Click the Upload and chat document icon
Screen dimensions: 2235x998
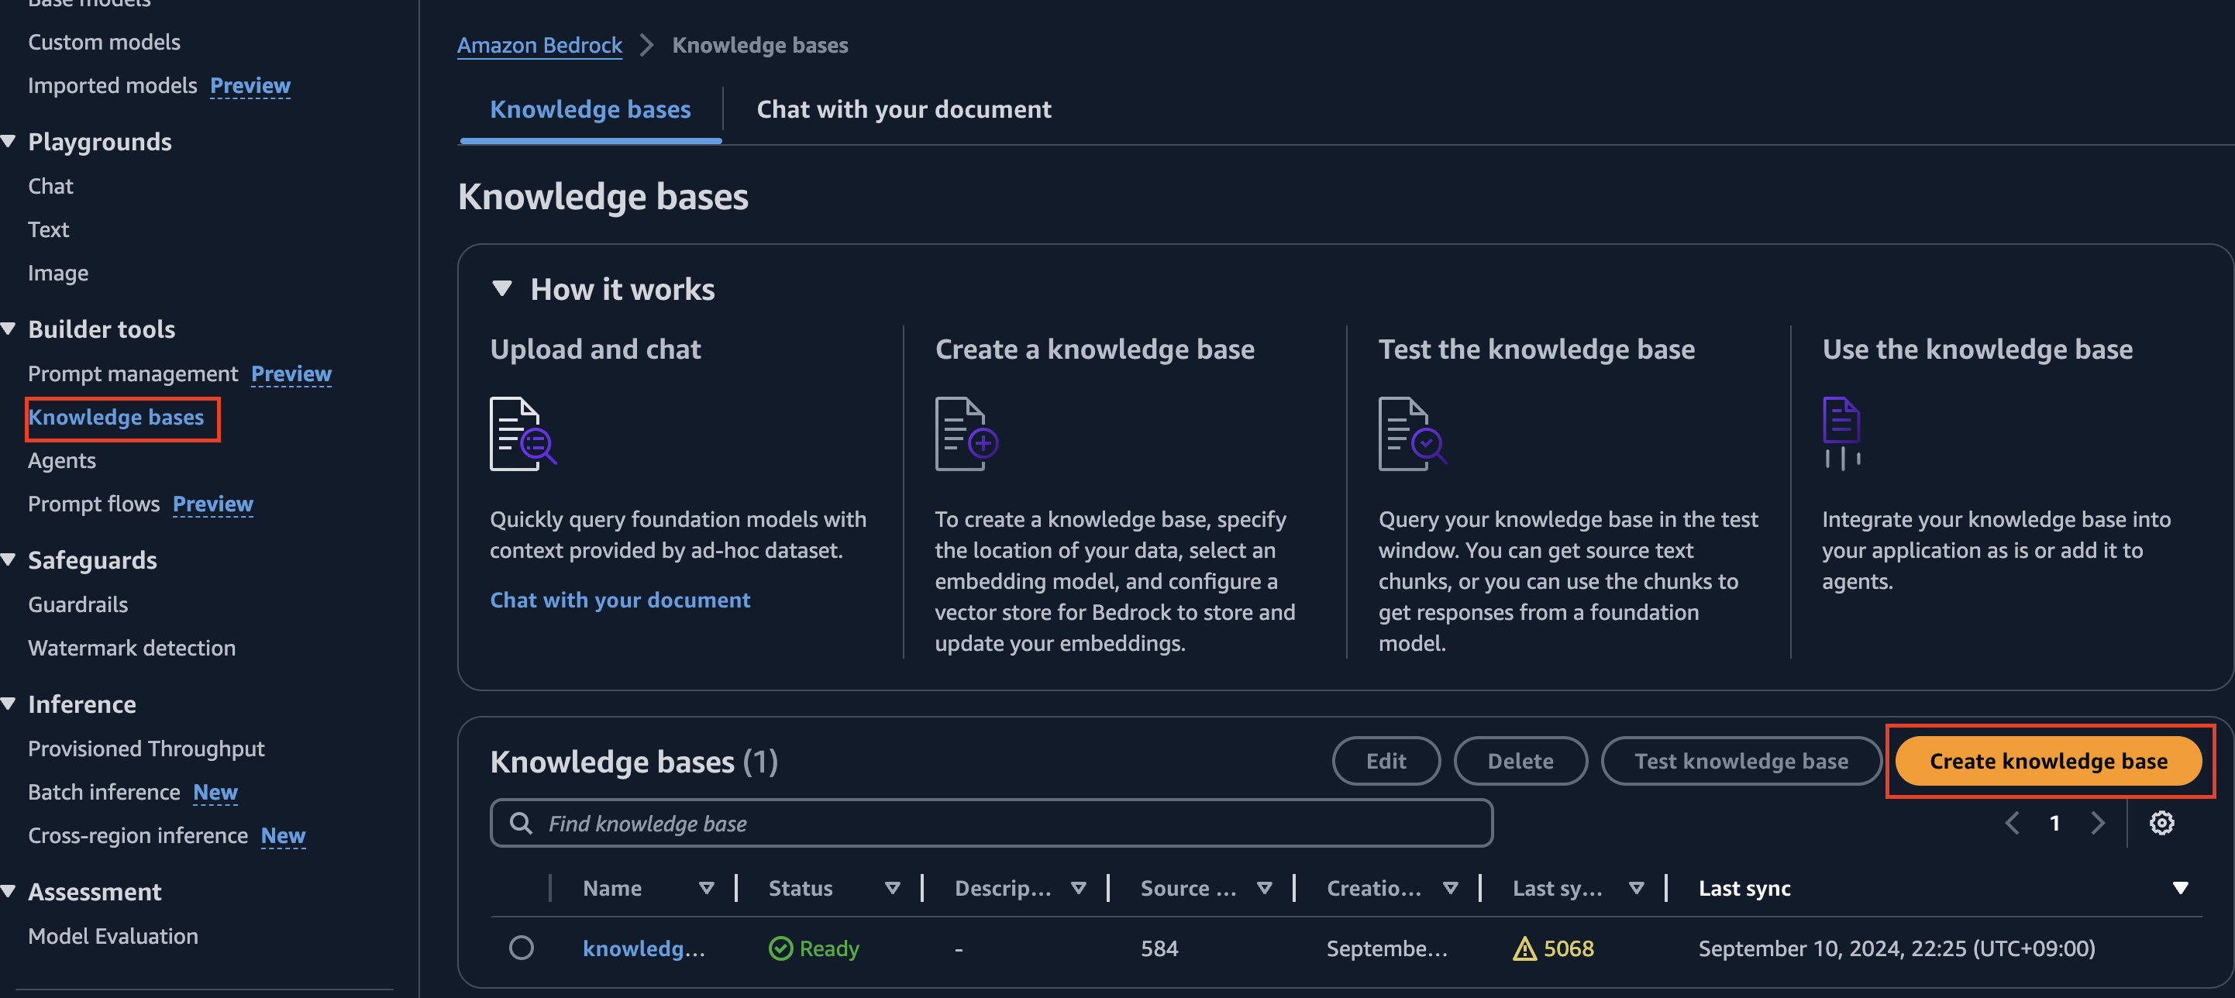[523, 434]
